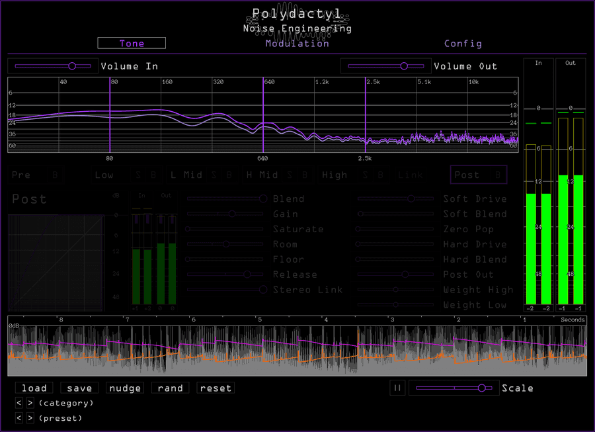Toggle solo S on Low band

138,175
